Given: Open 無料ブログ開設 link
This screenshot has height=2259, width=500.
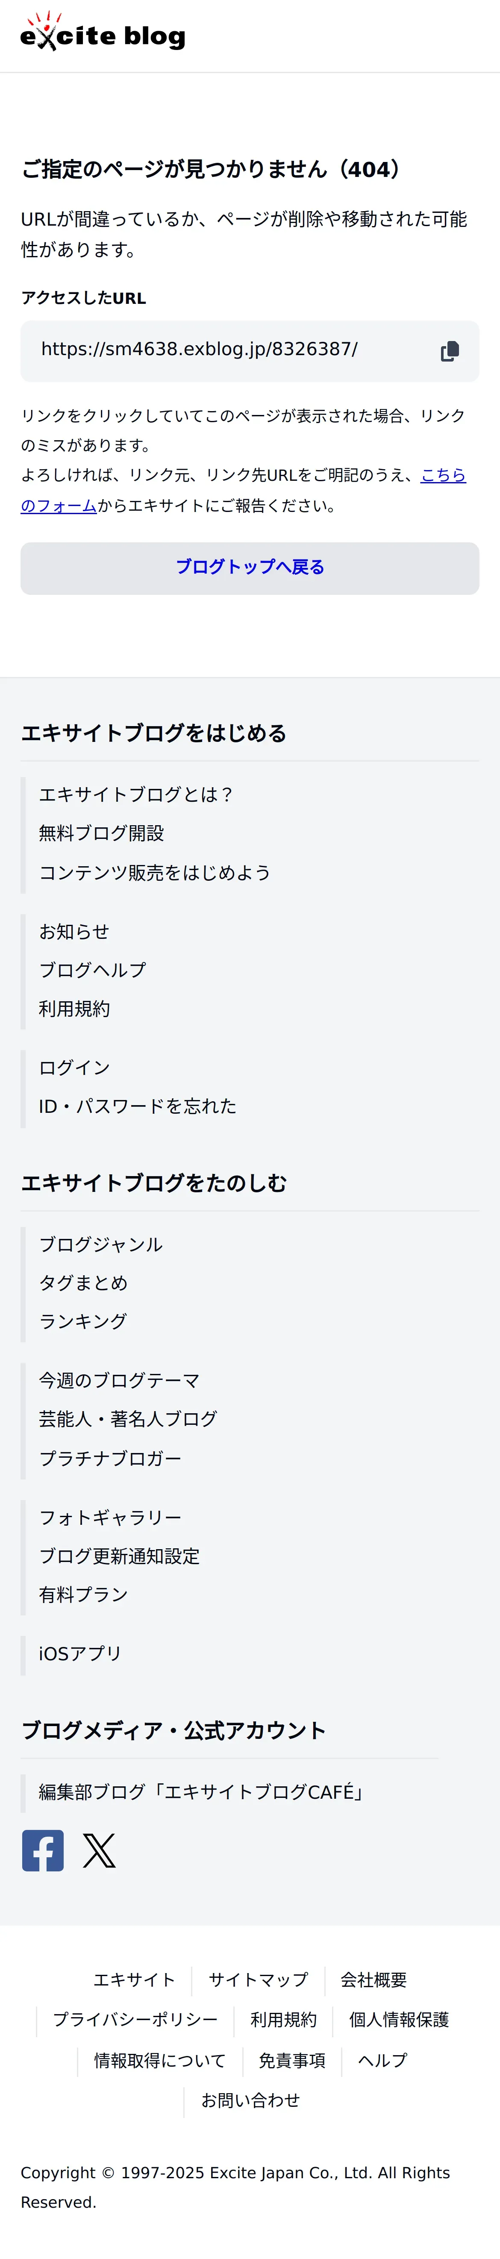Looking at the screenshot, I should coord(102,833).
